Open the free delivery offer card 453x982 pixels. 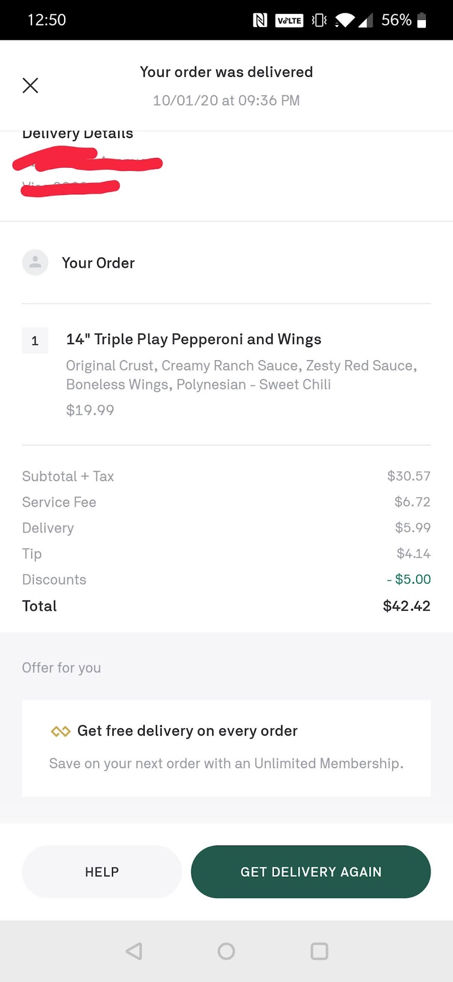(226, 748)
